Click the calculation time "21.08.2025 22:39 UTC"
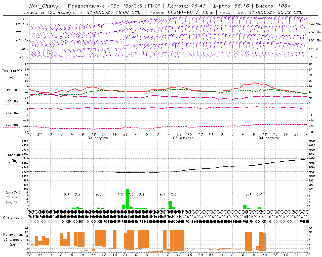 click(275, 12)
